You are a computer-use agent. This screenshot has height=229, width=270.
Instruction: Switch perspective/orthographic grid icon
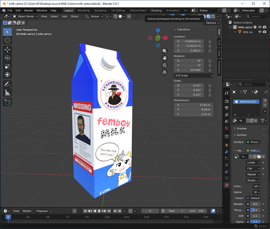[x=164, y=72]
